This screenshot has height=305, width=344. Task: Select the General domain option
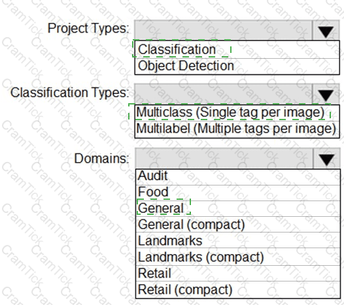coord(238,208)
